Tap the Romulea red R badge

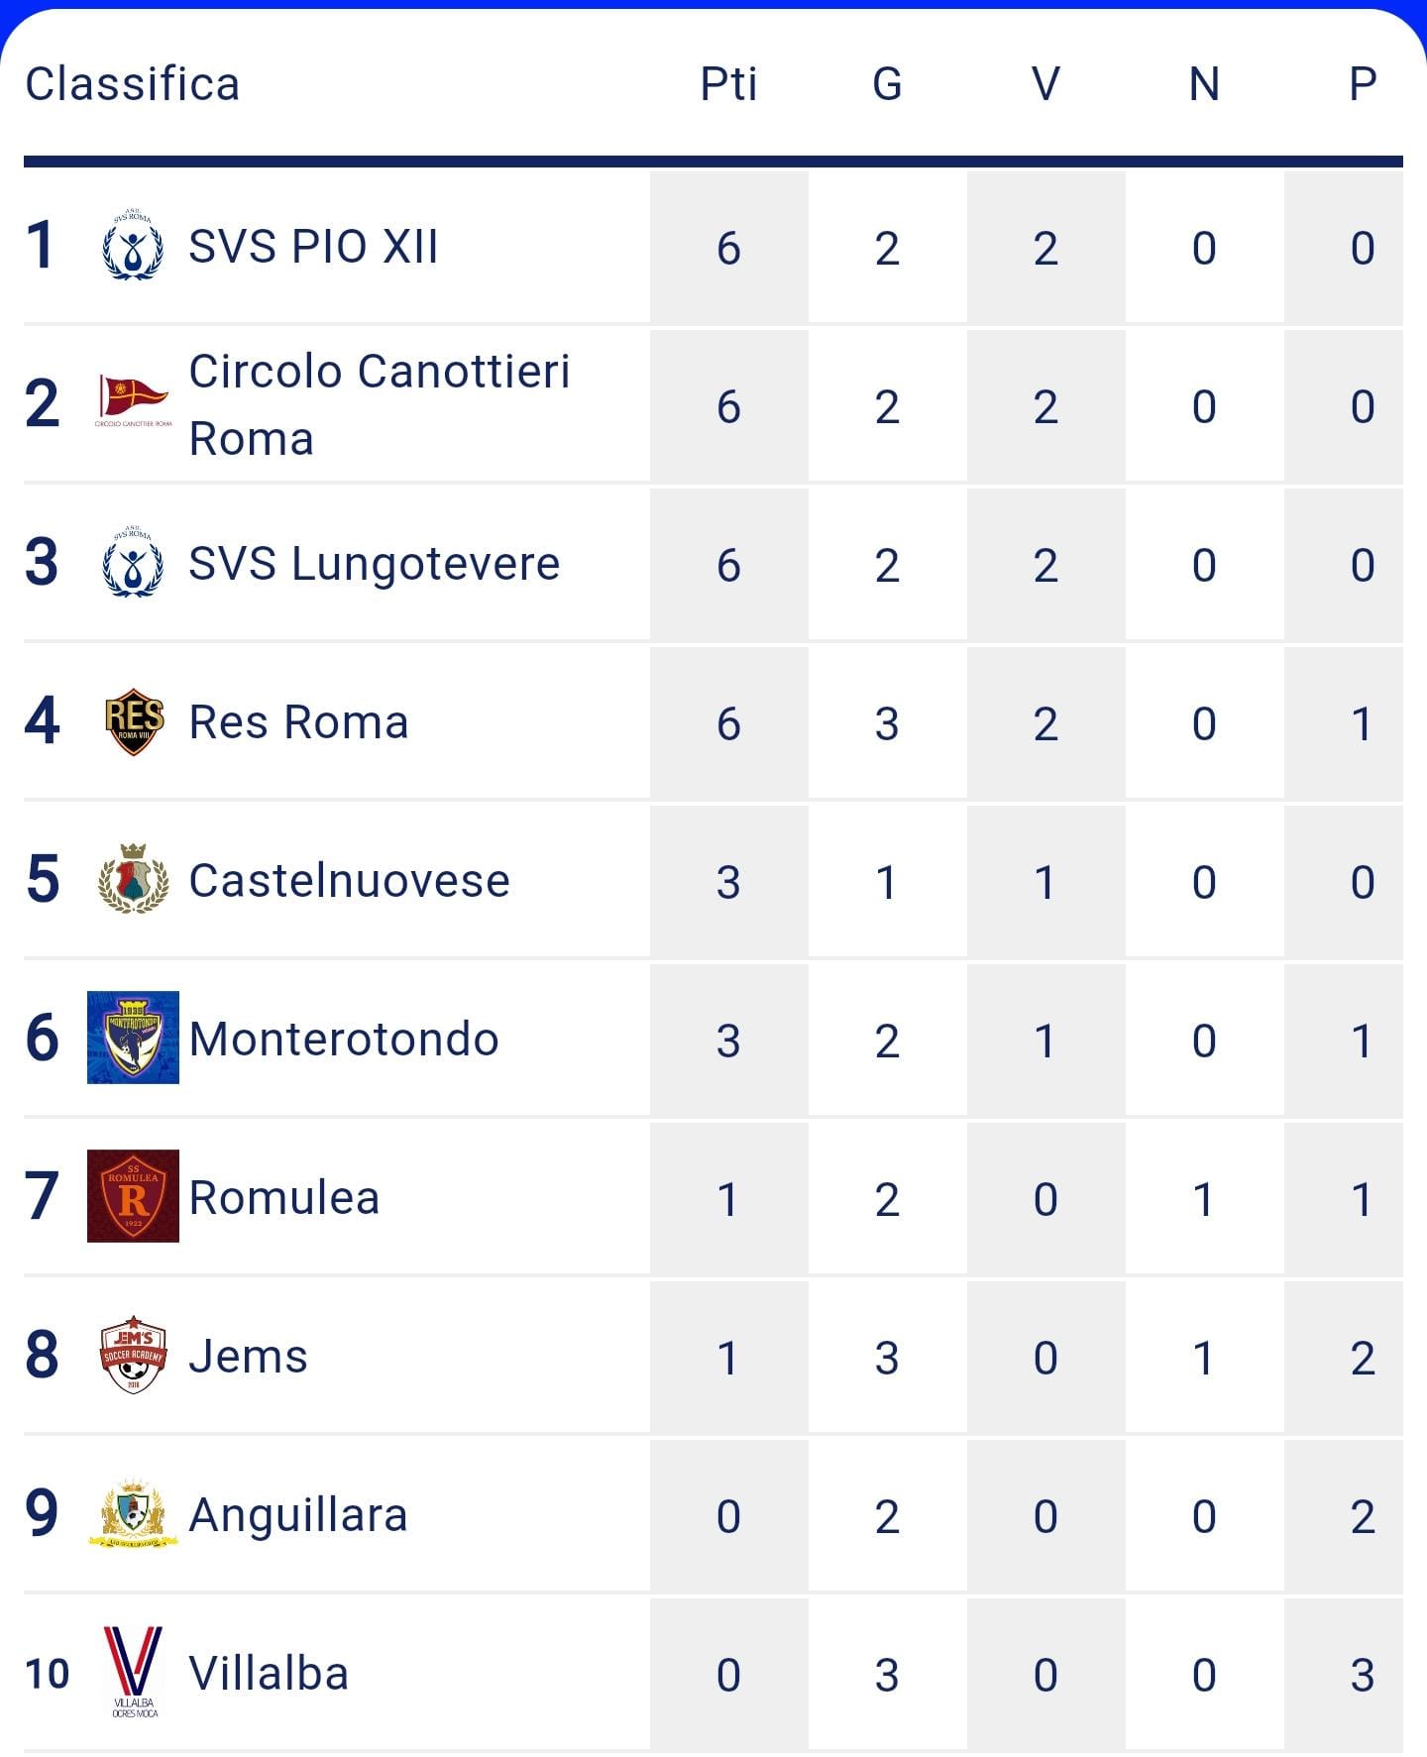pyautogui.click(x=133, y=1196)
